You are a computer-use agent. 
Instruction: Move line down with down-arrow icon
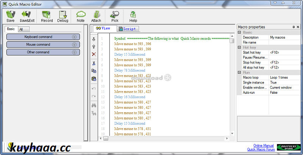pyautogui.click(x=94, y=39)
